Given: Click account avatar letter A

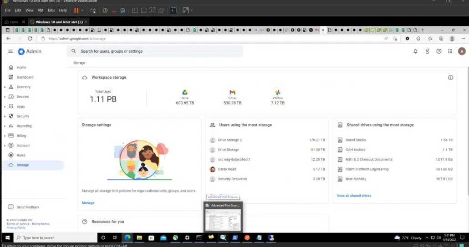Looking at the screenshot, I should click(x=462, y=51).
